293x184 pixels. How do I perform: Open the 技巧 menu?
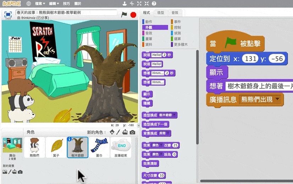[x=66, y=4]
